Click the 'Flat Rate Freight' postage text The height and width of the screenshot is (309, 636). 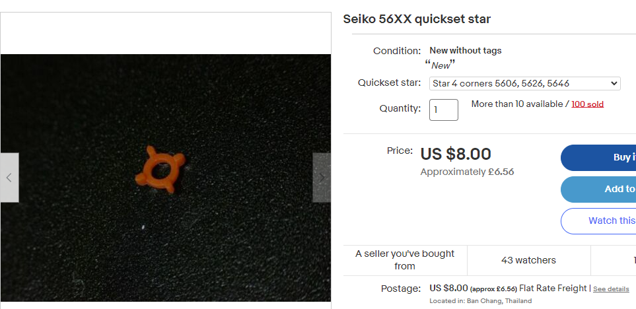553,289
